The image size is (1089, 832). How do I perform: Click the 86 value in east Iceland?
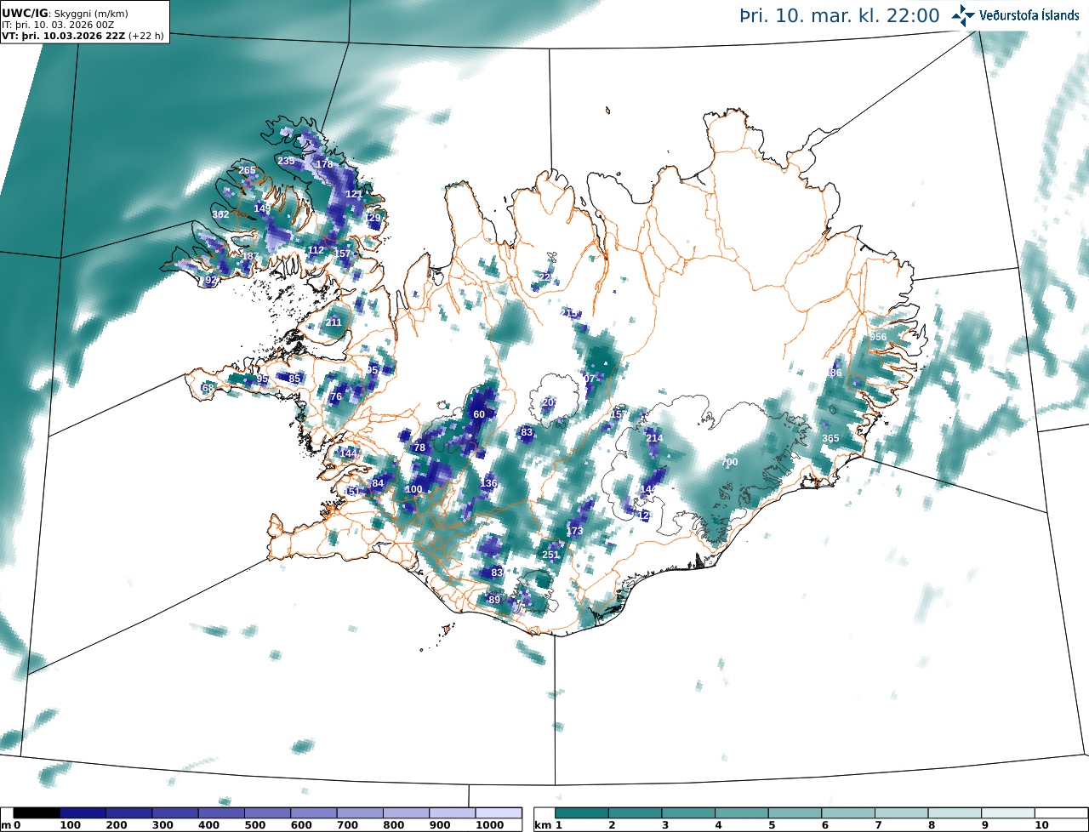[835, 373]
